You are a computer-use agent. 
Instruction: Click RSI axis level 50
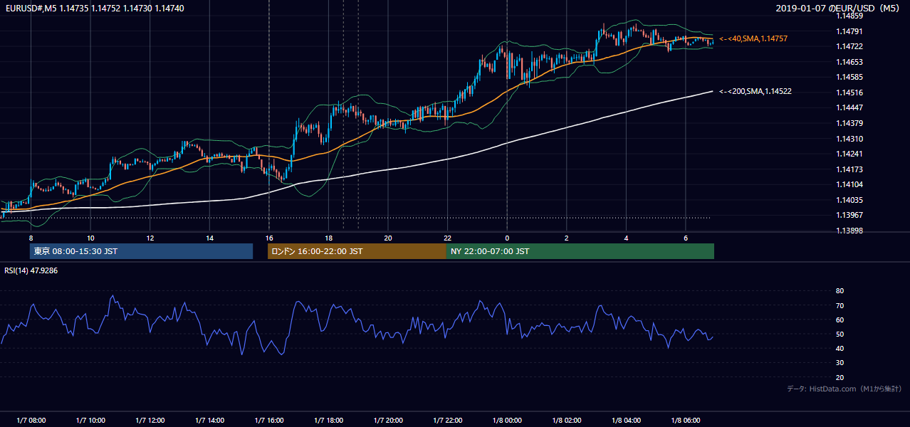click(x=840, y=334)
